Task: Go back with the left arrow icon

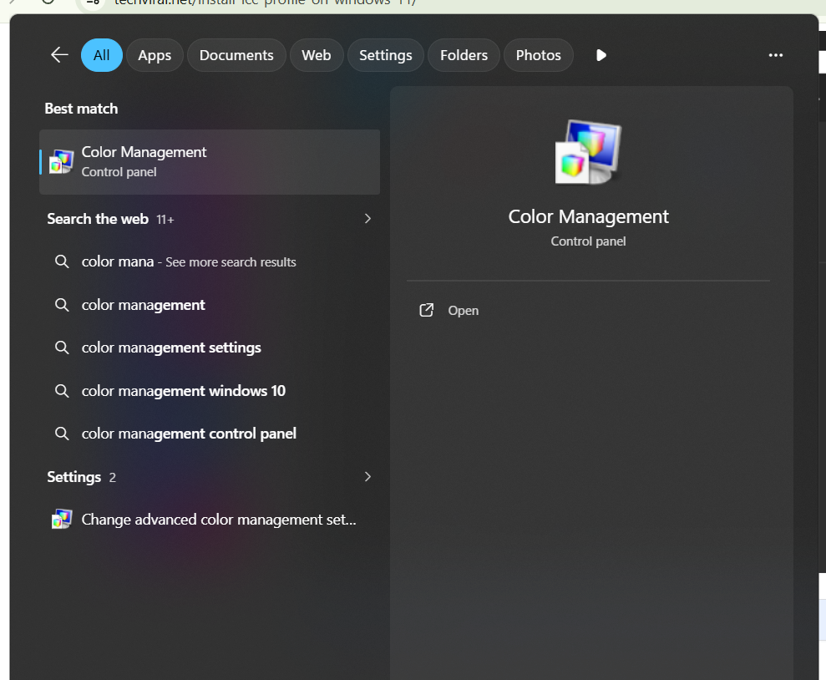Action: [x=59, y=55]
